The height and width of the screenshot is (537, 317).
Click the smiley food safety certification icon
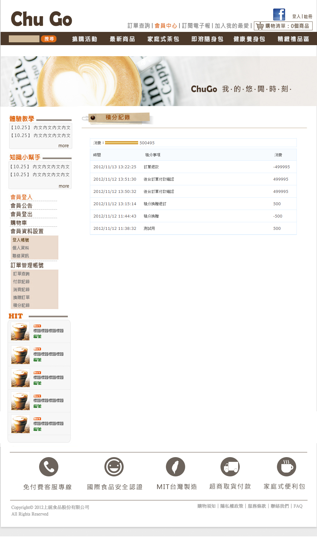click(114, 467)
